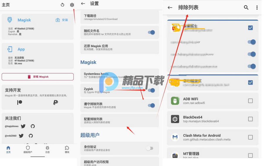Tap the BlackDex64 app icon
Image resolution: width=264 pixels, height=166 pixels.
pos(175,119)
